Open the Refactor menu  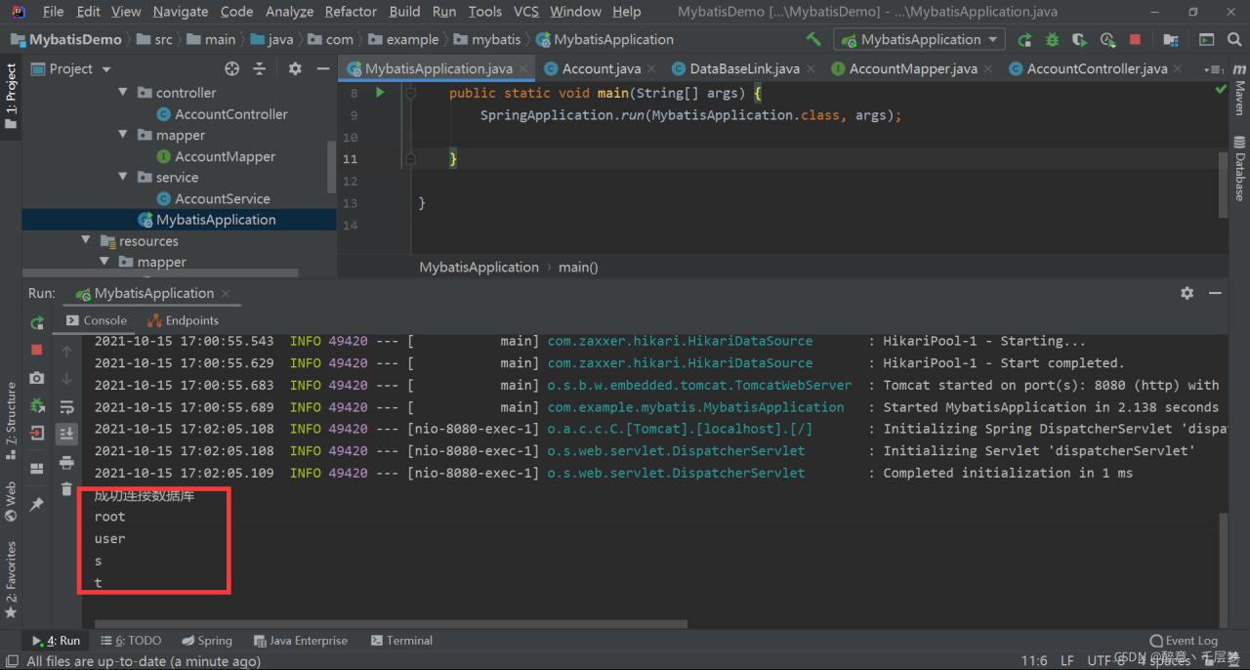351,12
